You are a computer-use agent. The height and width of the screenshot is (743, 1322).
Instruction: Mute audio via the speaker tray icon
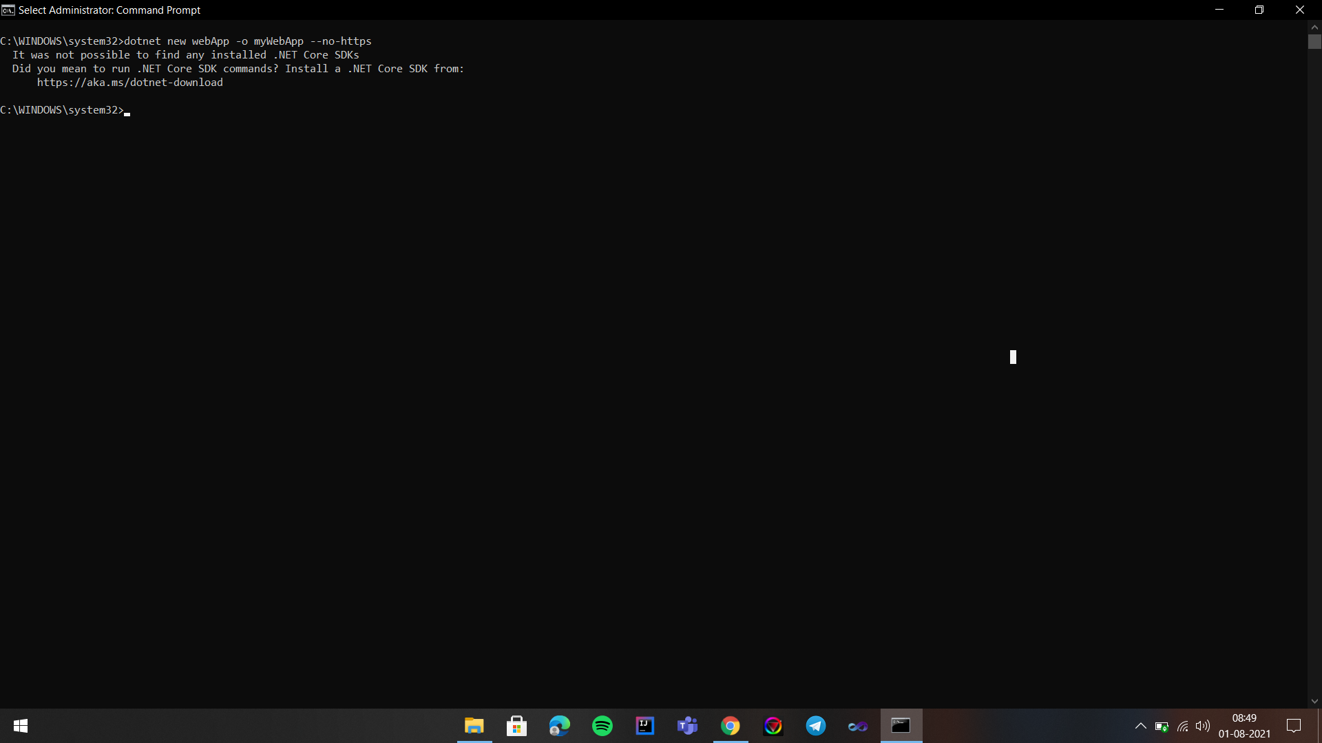click(1203, 726)
